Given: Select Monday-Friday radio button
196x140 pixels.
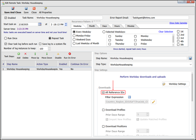Looking at the screenshot, I should click(x=74, y=36).
